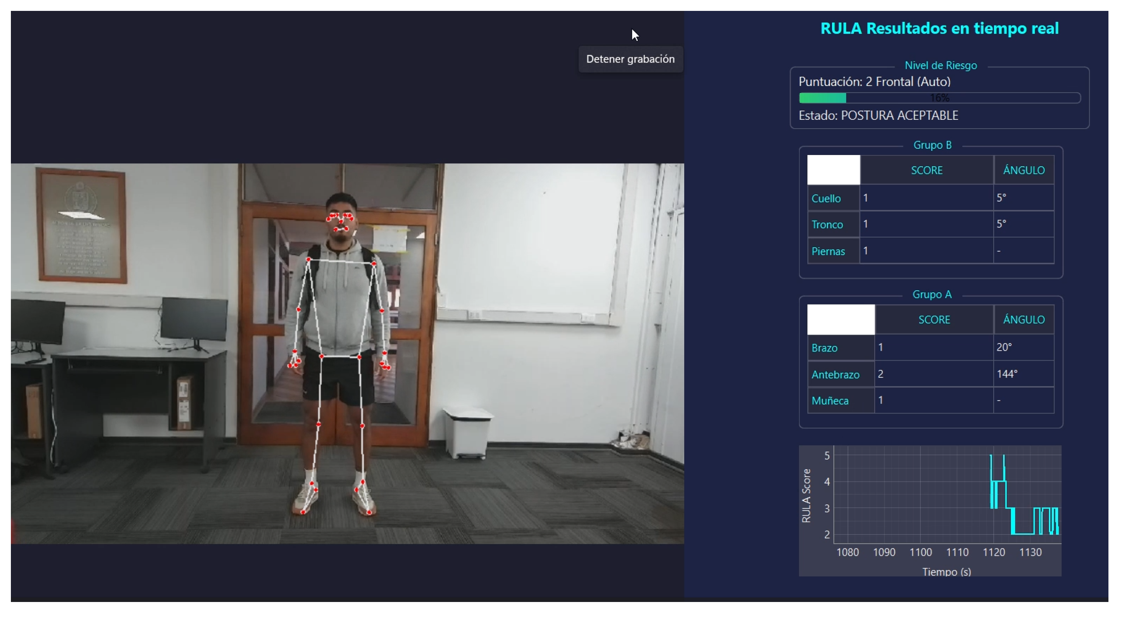Click the blank white header cell in Grupo A

coord(840,320)
